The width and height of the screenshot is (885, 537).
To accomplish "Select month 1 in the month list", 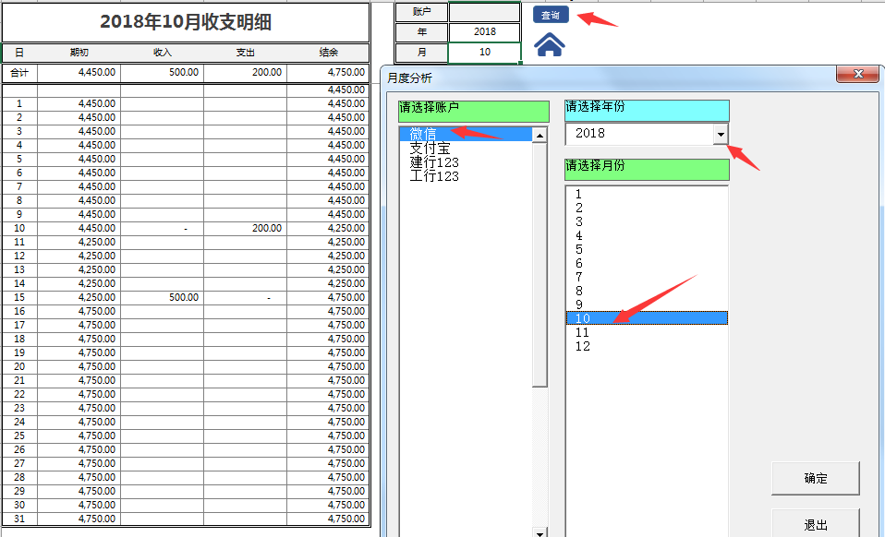I will pos(647,194).
